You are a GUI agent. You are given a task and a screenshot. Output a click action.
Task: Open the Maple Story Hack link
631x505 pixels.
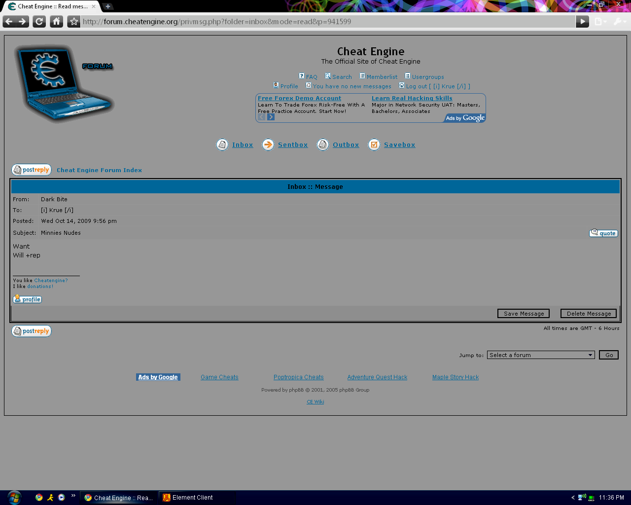click(456, 377)
